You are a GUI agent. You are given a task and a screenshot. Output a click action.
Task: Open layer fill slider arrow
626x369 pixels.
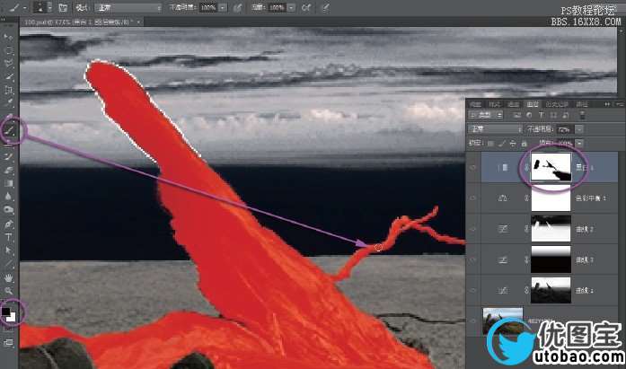[579, 144]
